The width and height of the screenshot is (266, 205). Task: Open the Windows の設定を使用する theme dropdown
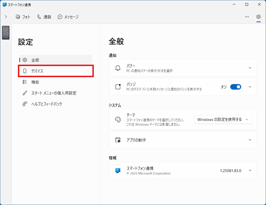pos(223,120)
